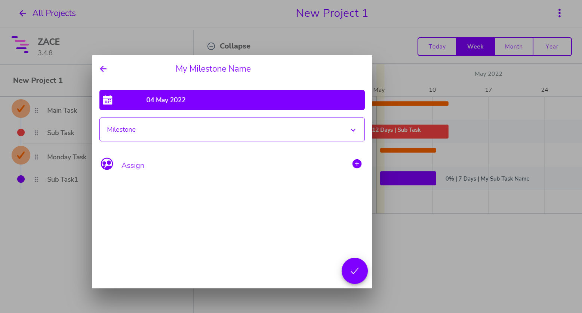Click the All Projects back arrow
The height and width of the screenshot is (313, 582).
(x=23, y=13)
